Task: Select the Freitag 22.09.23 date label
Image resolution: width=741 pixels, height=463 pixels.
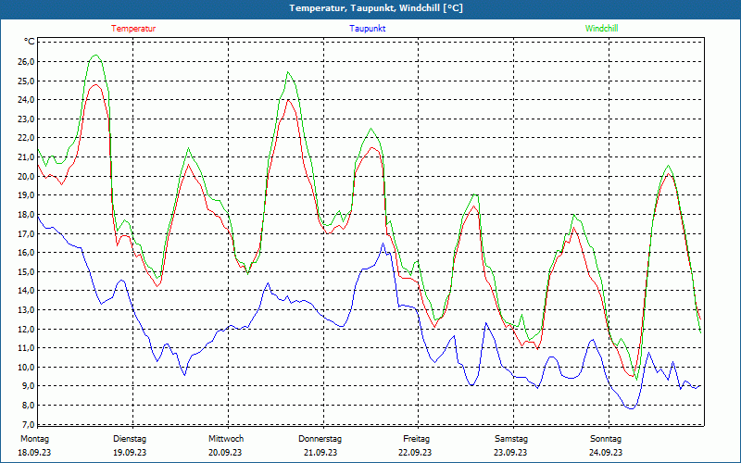Action: click(x=415, y=445)
